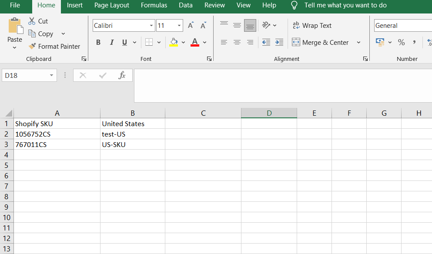This screenshot has height=254, width=432.
Task: Select the Shopify SKU header cell
Action: point(57,124)
